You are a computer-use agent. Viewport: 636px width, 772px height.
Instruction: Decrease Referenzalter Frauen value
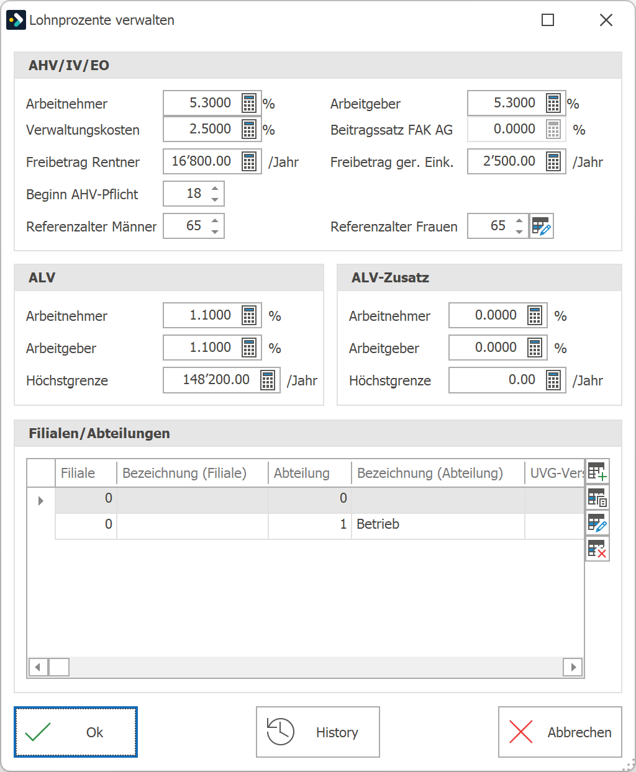point(519,231)
